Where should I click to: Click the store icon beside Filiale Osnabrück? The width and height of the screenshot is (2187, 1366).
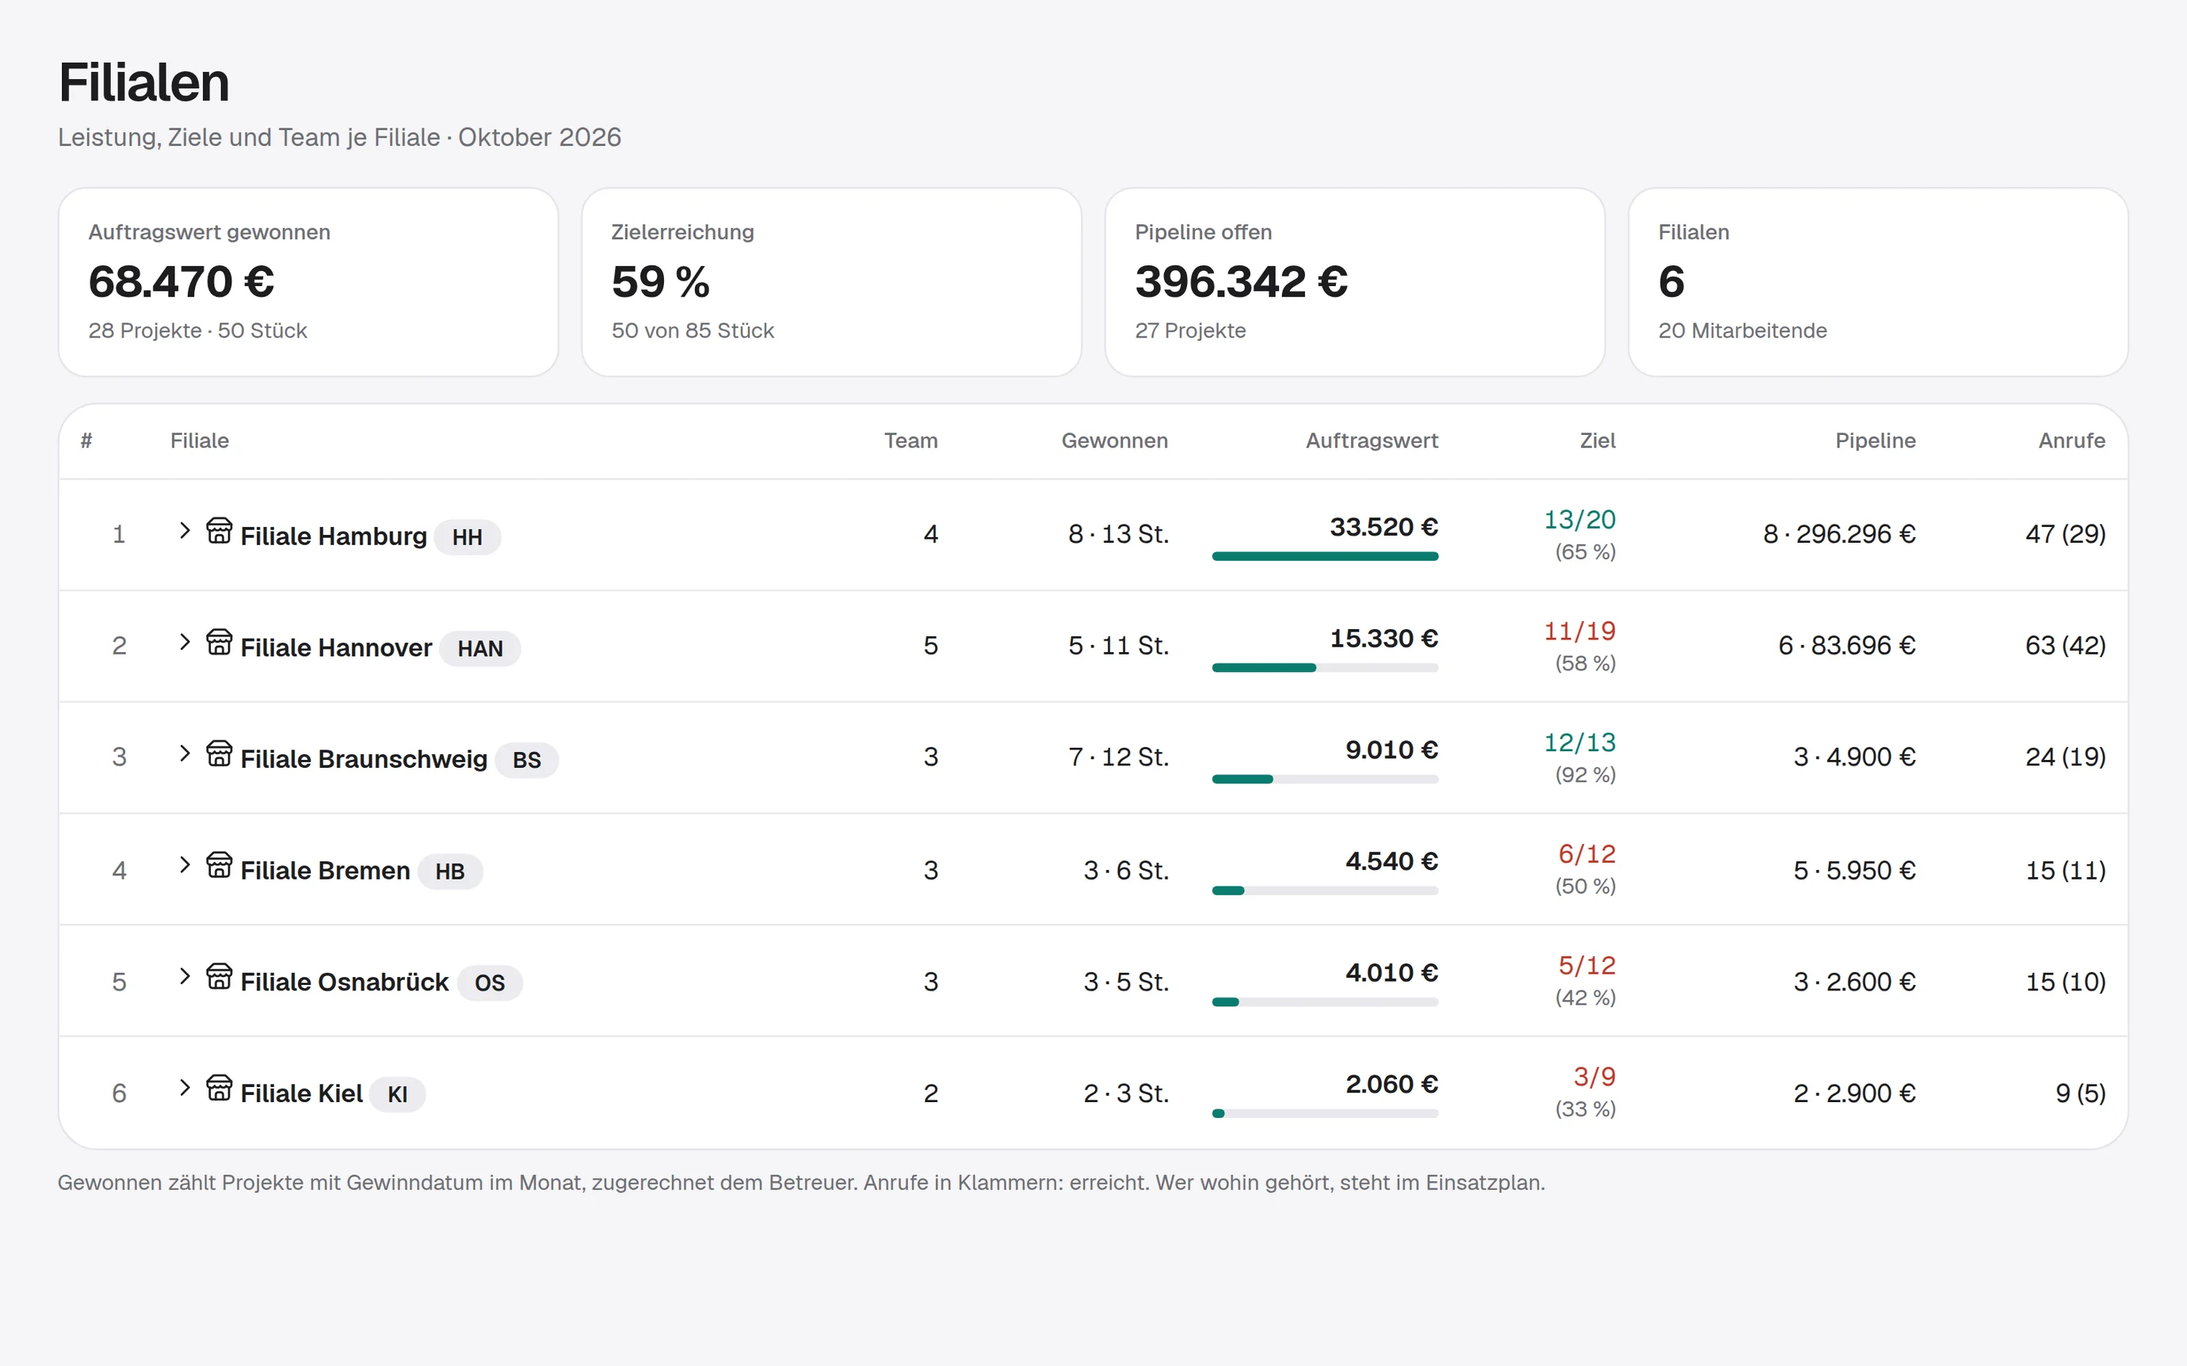(x=219, y=975)
